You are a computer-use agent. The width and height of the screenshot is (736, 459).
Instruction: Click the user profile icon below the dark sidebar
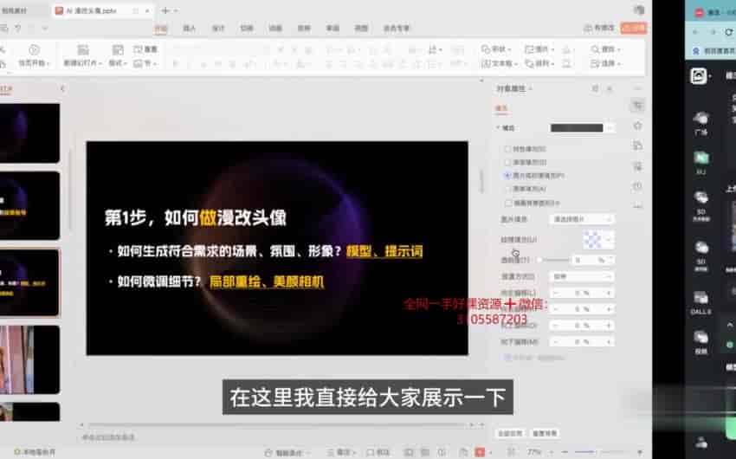tap(701, 442)
